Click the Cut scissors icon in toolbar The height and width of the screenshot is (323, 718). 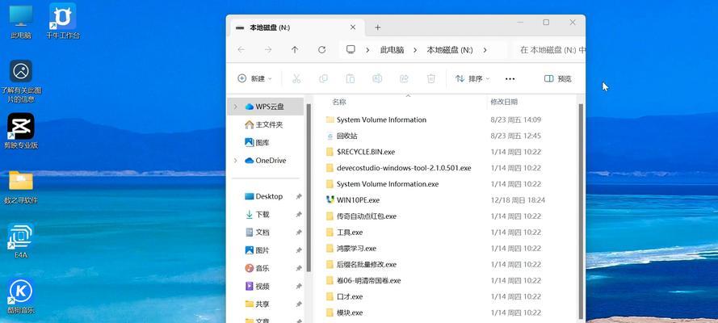[296, 78]
